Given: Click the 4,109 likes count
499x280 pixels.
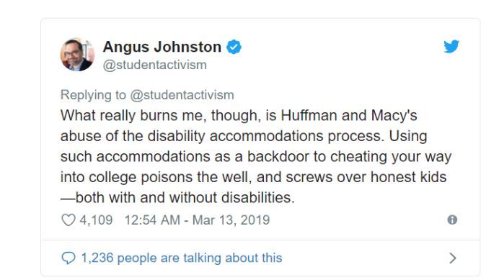Looking at the screenshot, I should point(96,220).
